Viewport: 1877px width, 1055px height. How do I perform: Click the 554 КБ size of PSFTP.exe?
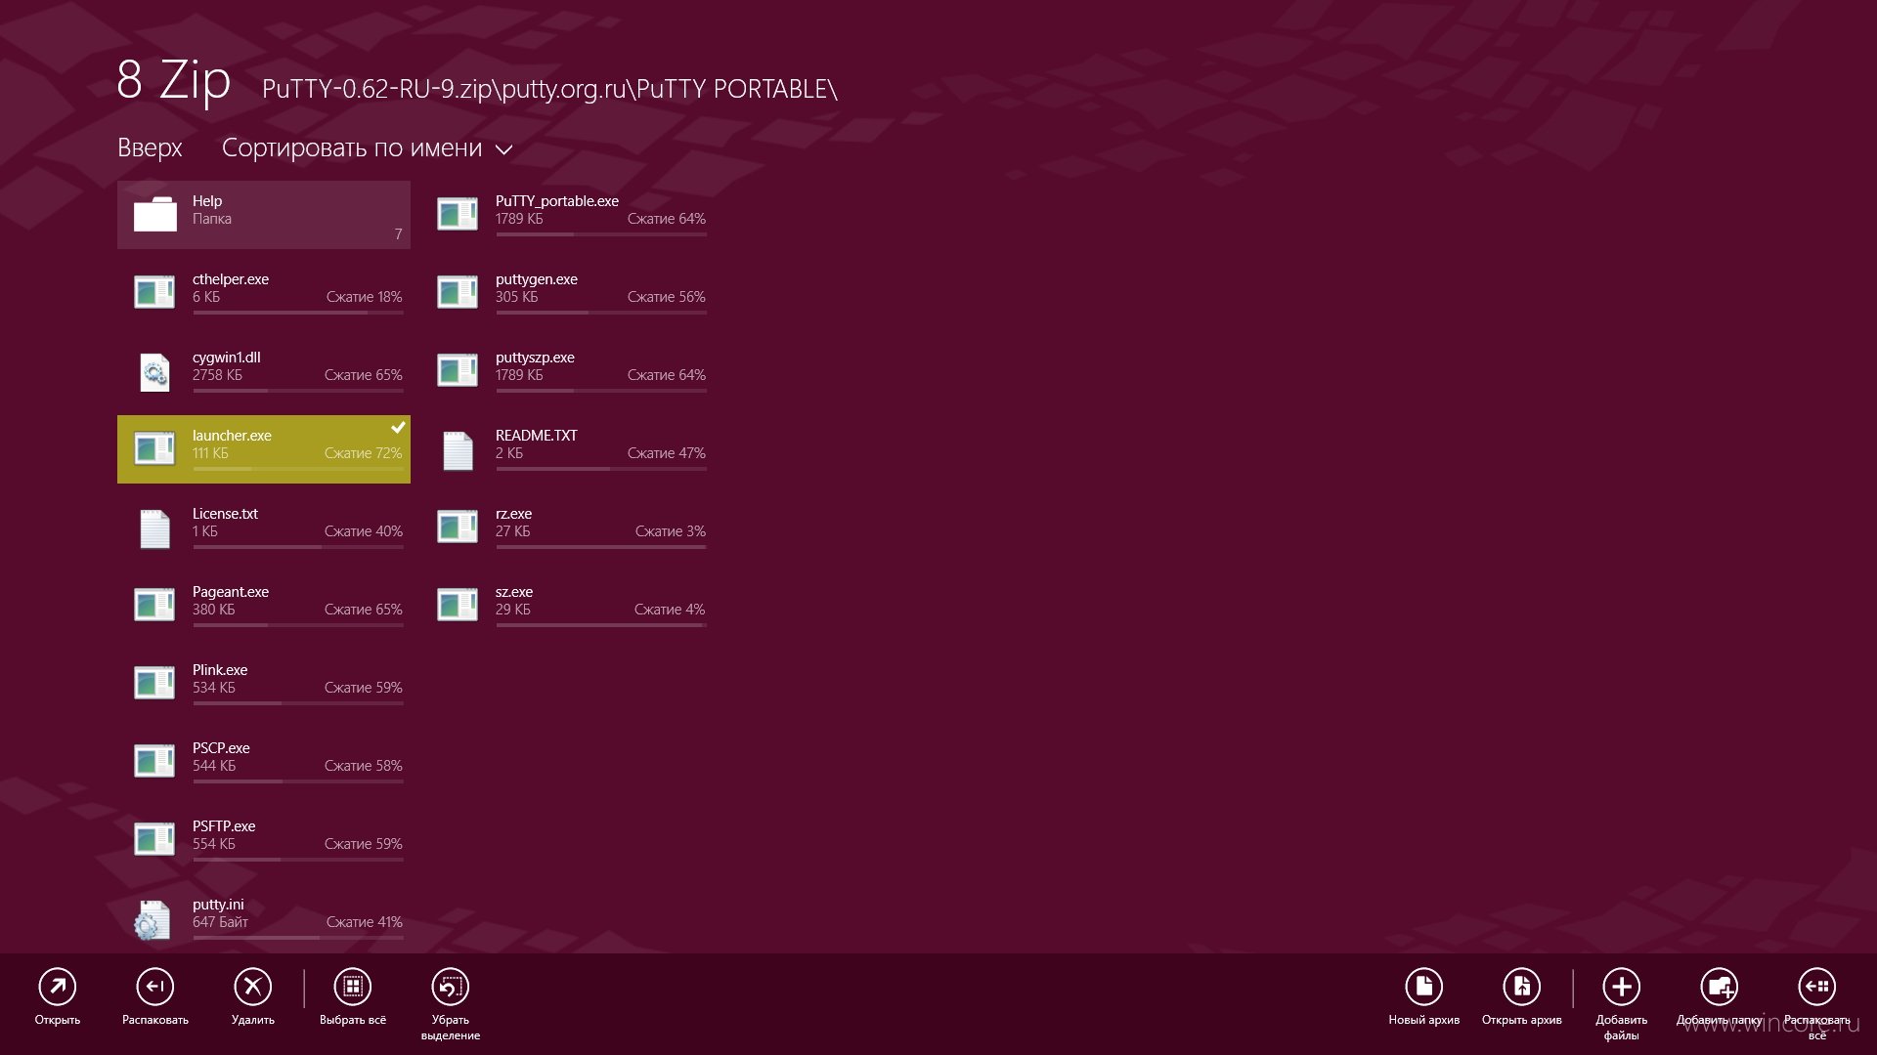coord(213,844)
